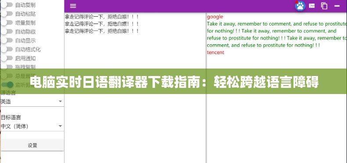
Task: Toggle 自动复制 switch
Action: 7,5
